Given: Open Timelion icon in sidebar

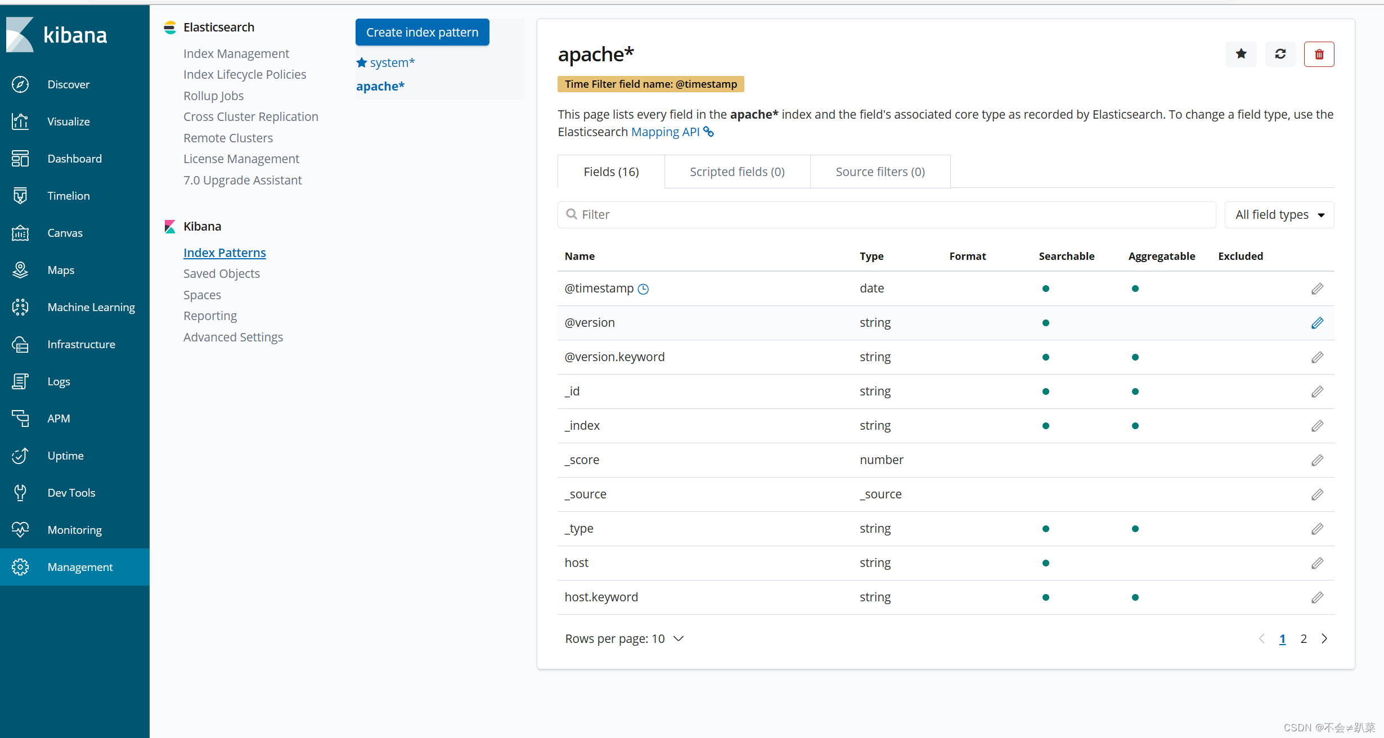Looking at the screenshot, I should pyautogui.click(x=20, y=196).
